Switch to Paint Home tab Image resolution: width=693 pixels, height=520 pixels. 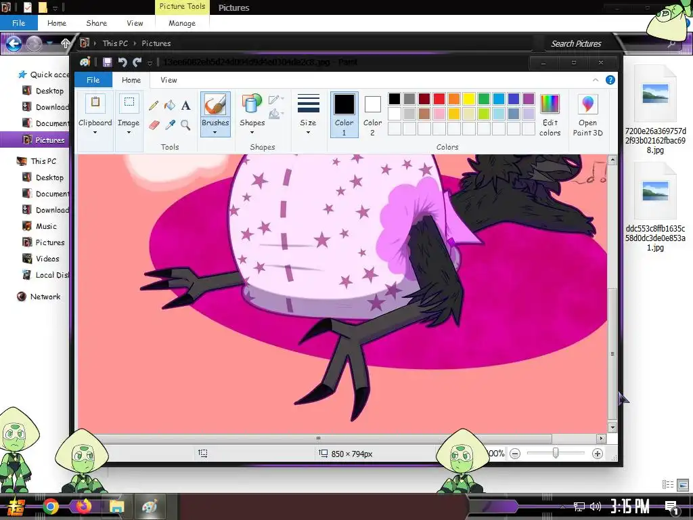131,80
